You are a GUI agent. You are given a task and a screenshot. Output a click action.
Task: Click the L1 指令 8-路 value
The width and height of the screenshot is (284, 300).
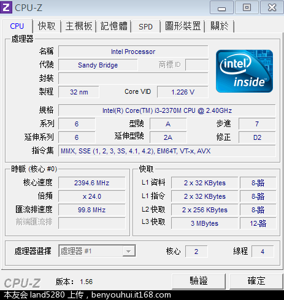click(x=258, y=196)
